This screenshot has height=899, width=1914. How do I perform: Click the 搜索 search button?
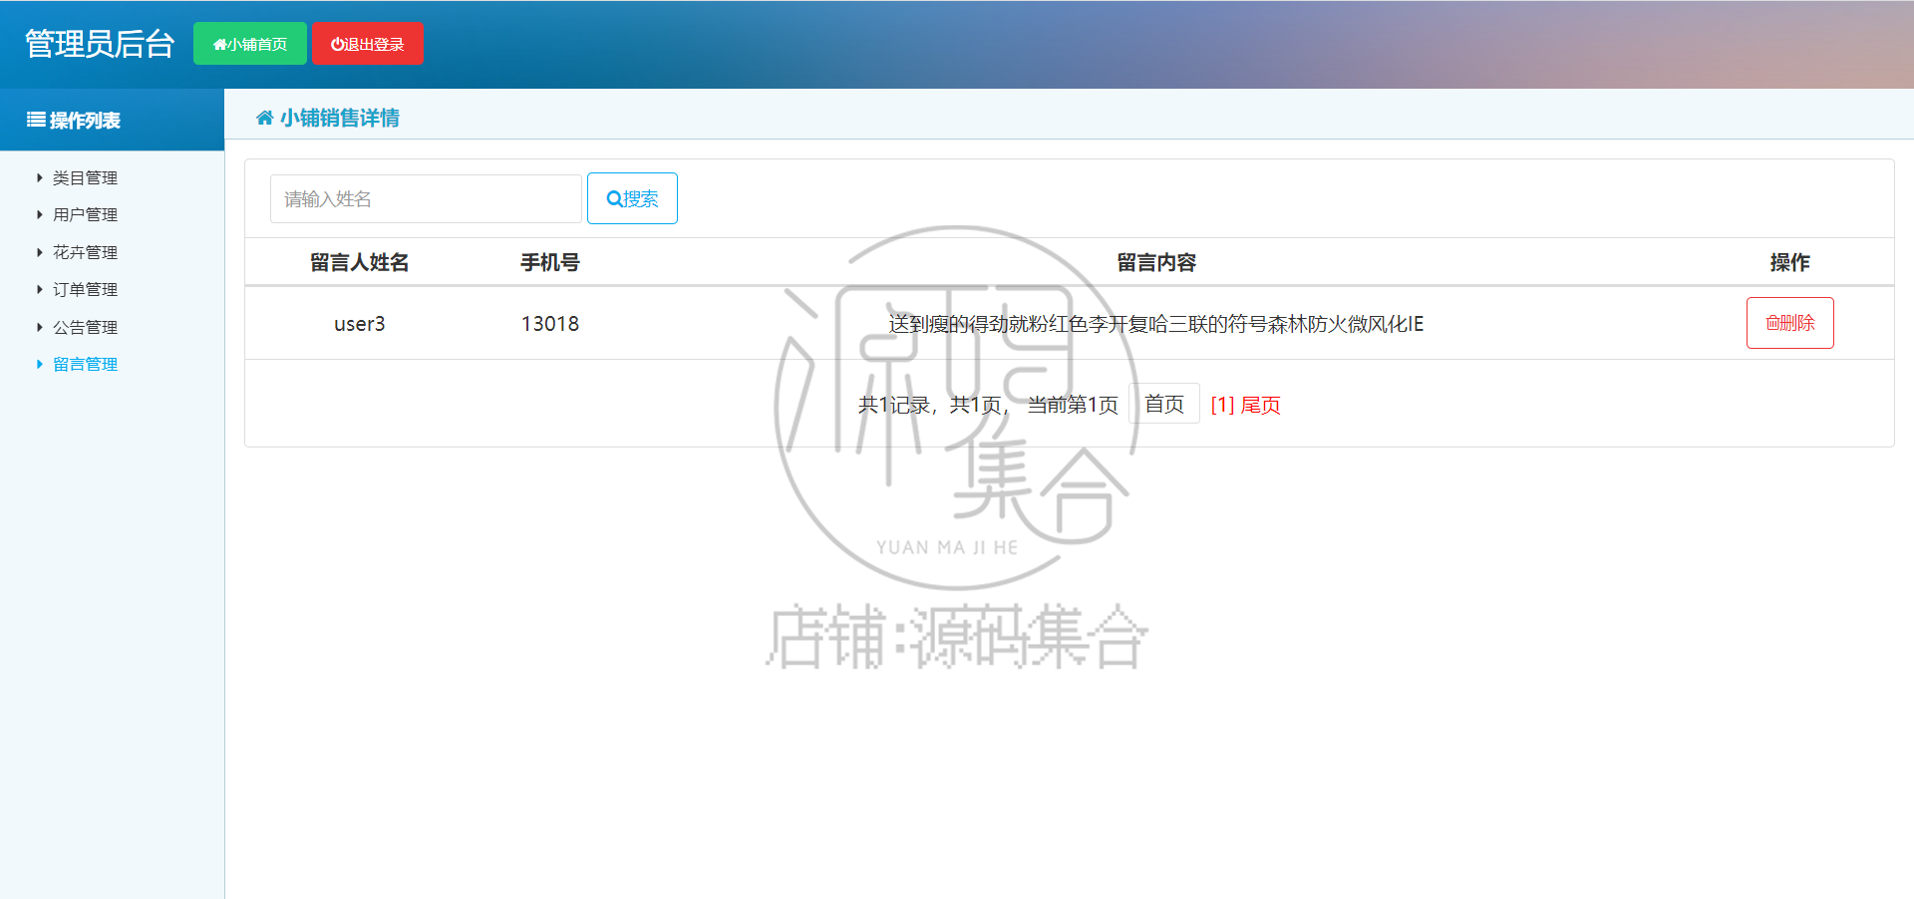(x=632, y=198)
